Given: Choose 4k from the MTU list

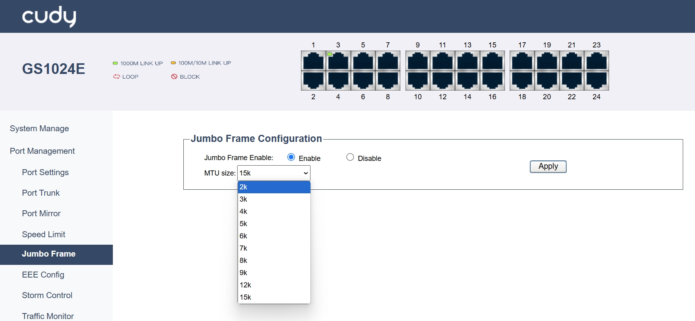Looking at the screenshot, I should tap(274, 211).
